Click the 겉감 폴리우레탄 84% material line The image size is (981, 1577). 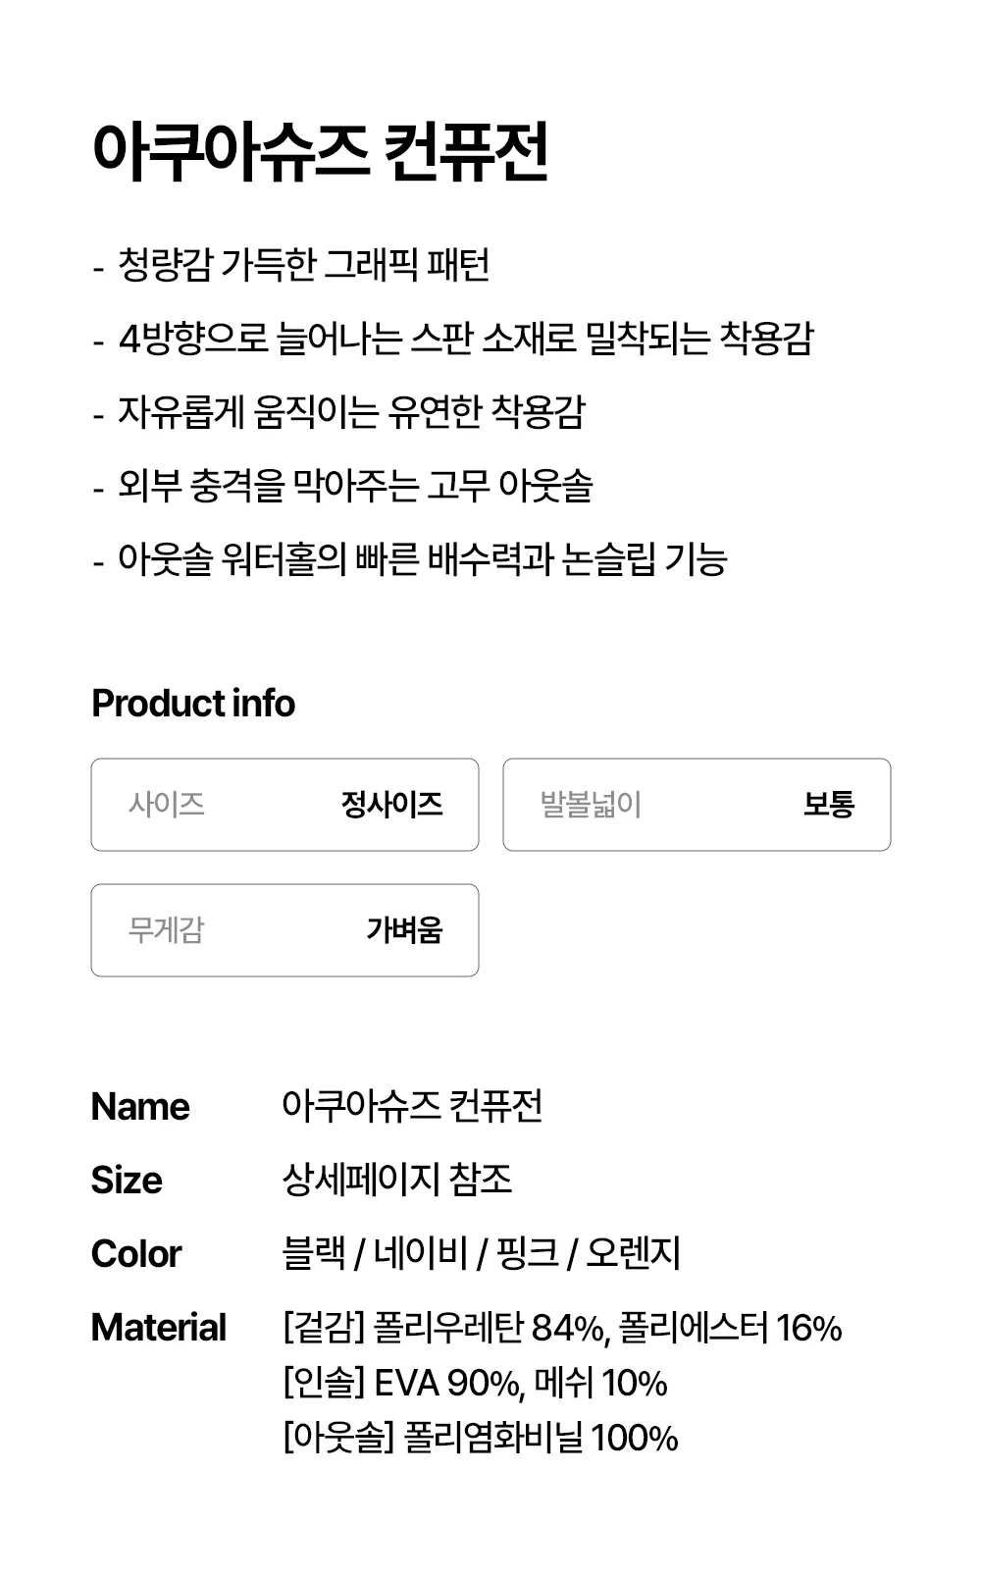click(x=562, y=1328)
